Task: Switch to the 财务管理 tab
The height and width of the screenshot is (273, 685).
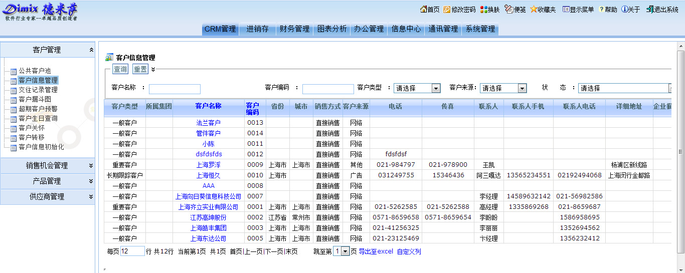Action: tap(294, 29)
